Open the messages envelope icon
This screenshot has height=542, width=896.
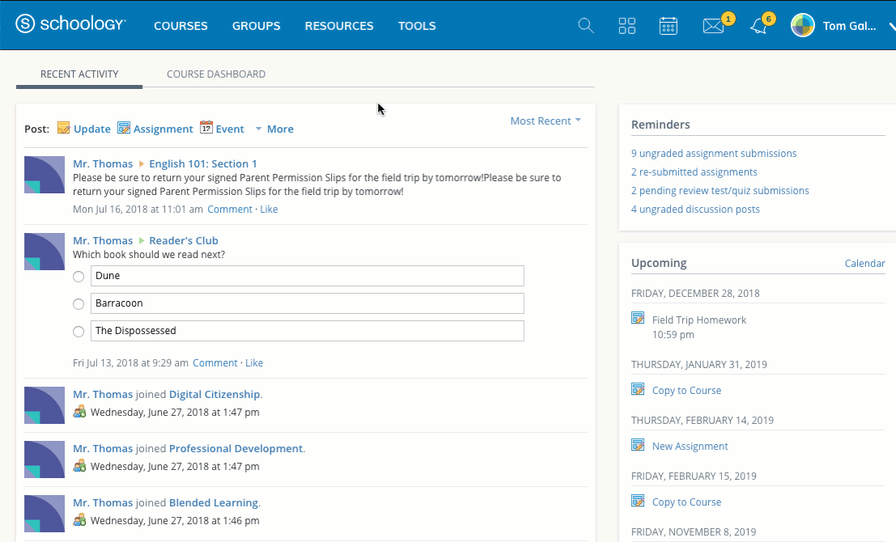pyautogui.click(x=712, y=26)
